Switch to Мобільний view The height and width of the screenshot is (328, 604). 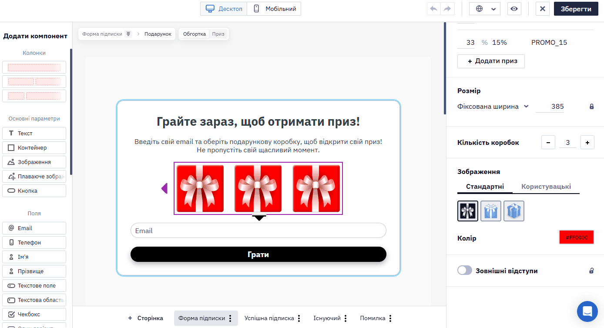274,9
